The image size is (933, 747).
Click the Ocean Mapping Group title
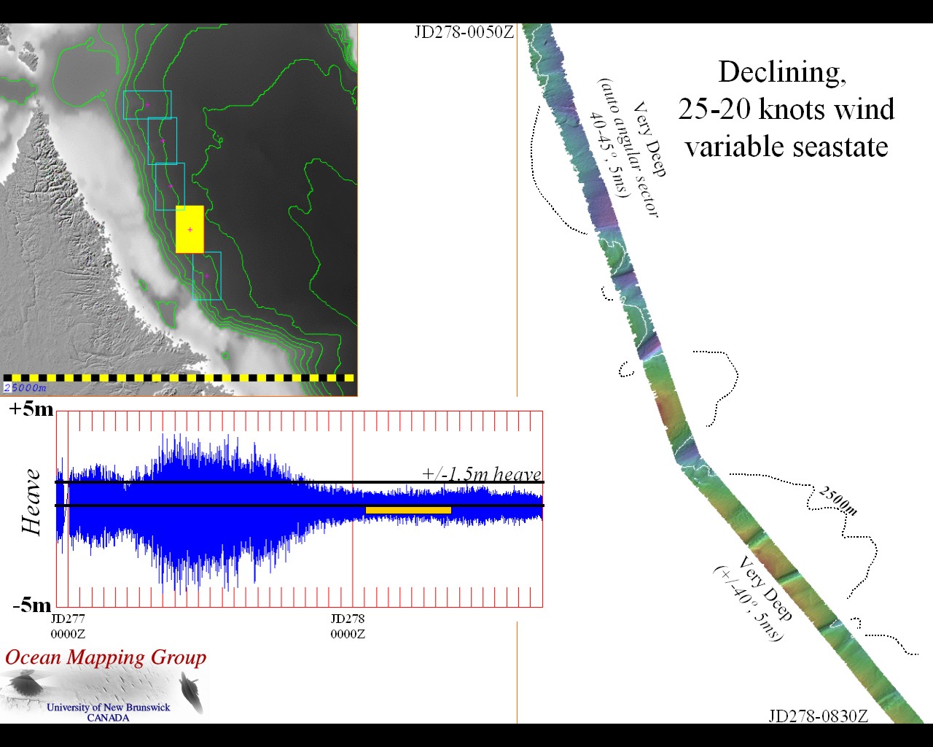[x=106, y=657]
